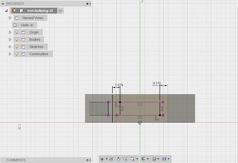The image size is (238, 163).
Task: Select the left 0.079 sketch dimension
Action: (x=119, y=85)
